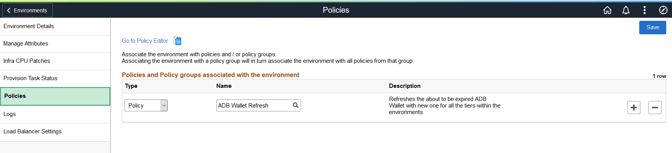This screenshot has height=153, width=672.
Task: Click the 'Refreshes the about to be expired' description
Action: pos(445,106)
